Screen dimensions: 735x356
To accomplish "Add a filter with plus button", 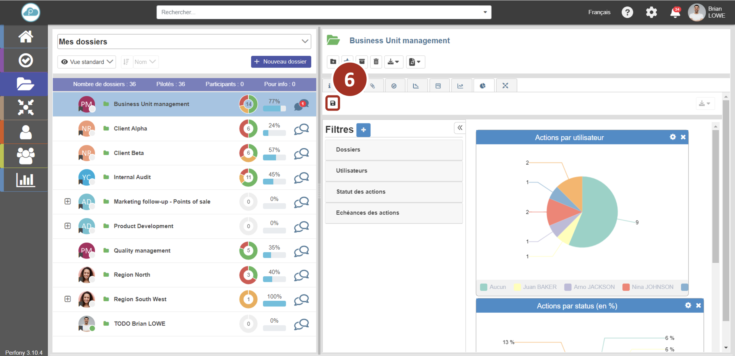I will tap(363, 130).
